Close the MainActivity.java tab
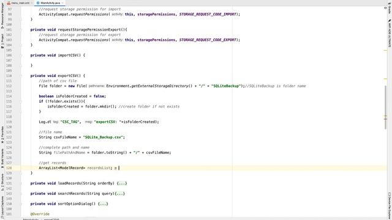Screen dimensions: 392x220 coord(62,3)
